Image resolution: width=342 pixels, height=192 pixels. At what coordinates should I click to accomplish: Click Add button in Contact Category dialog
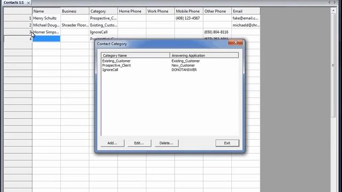pos(112,143)
